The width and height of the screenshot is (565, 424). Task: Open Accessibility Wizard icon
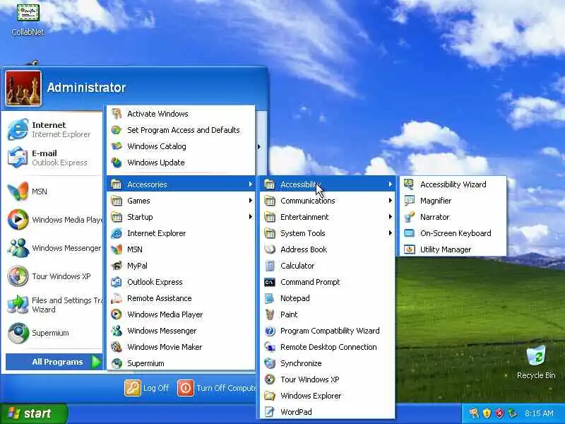(409, 184)
